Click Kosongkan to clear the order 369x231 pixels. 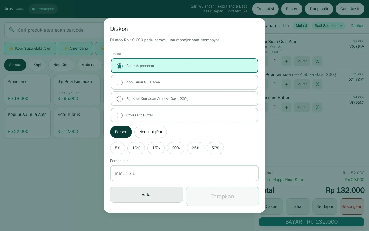352,206
